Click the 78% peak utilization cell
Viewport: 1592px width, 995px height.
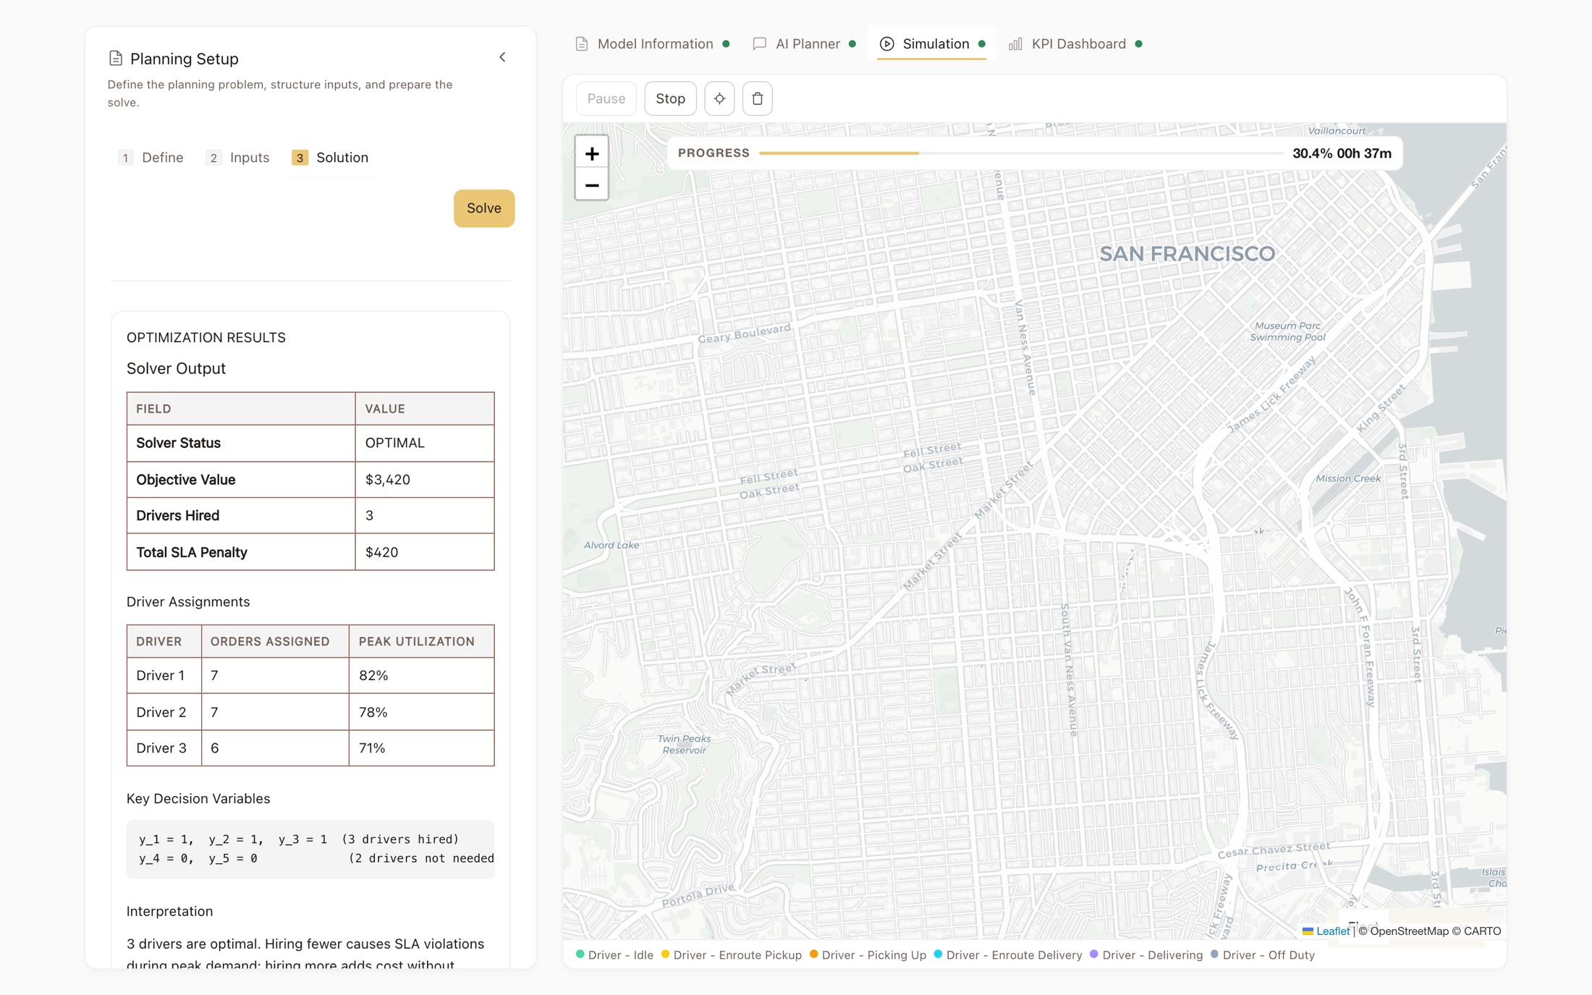[422, 712]
